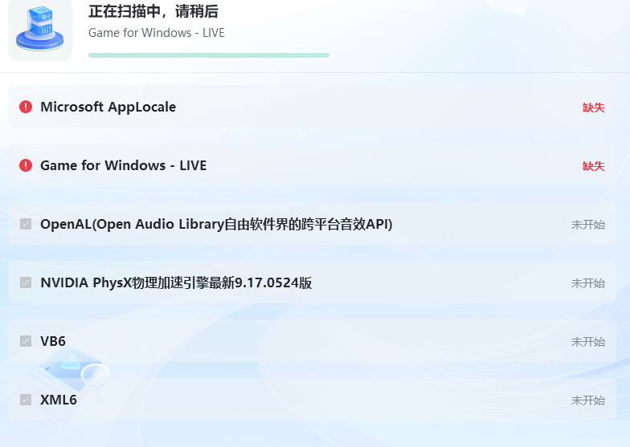630x447 pixels.
Task: Click the blue scanner app icon
Action: (x=40, y=30)
